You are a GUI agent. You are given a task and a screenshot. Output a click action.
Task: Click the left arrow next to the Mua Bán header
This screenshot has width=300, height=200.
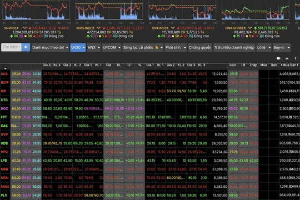(282, 65)
